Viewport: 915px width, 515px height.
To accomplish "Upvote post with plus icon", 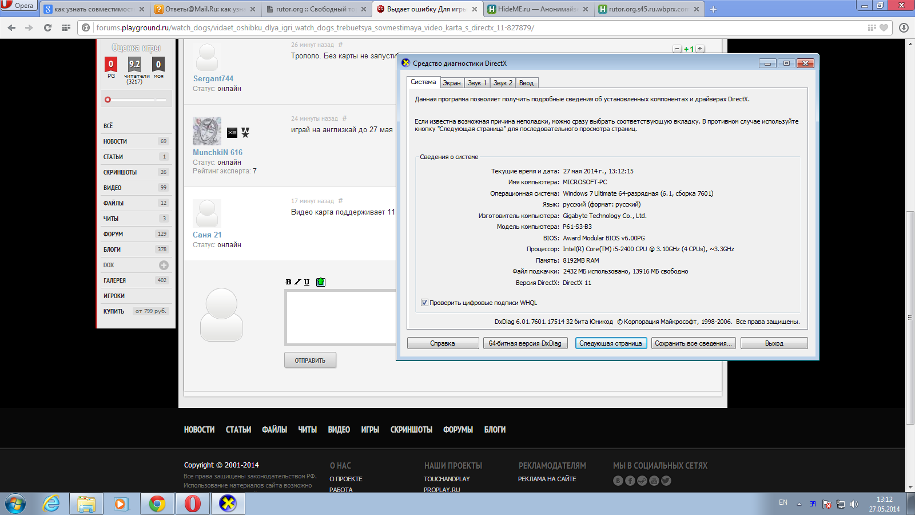I will pyautogui.click(x=700, y=49).
